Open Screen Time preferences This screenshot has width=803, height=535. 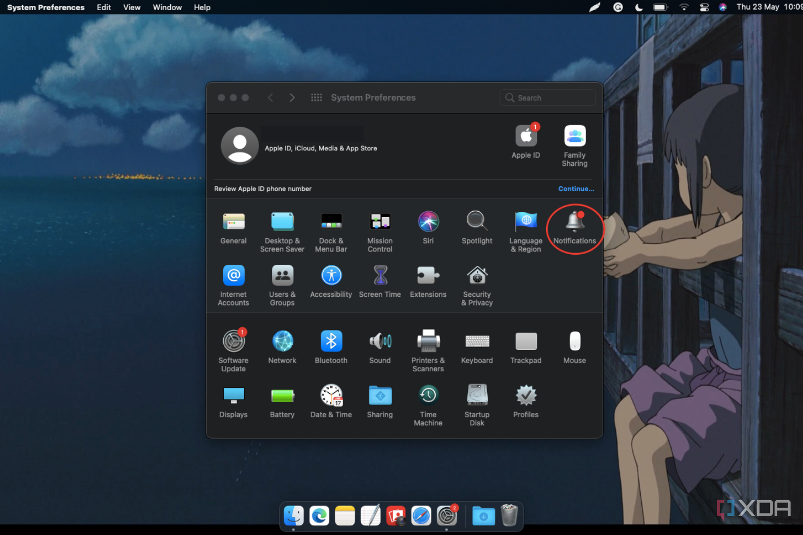point(380,276)
